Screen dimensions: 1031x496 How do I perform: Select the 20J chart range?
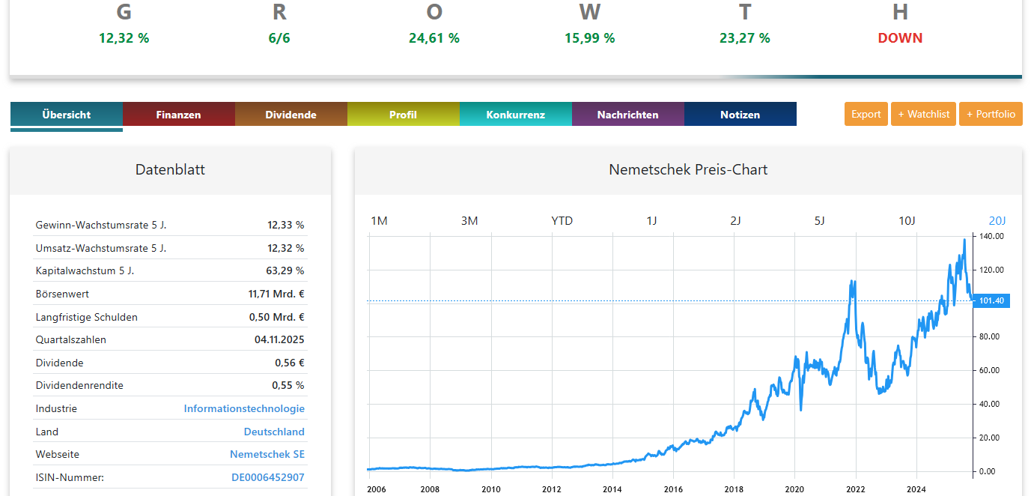point(997,220)
